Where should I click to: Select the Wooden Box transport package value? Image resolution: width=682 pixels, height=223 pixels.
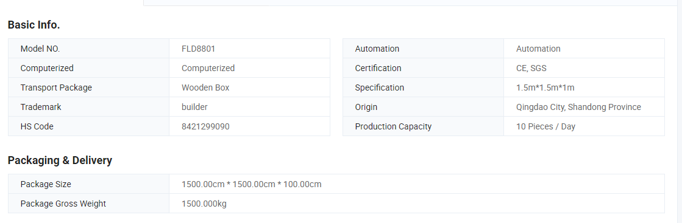[x=205, y=87]
